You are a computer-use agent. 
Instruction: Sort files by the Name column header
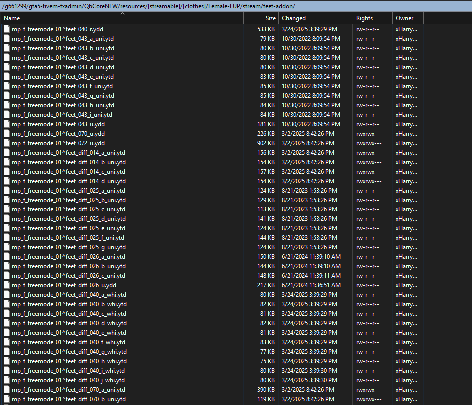pos(122,18)
